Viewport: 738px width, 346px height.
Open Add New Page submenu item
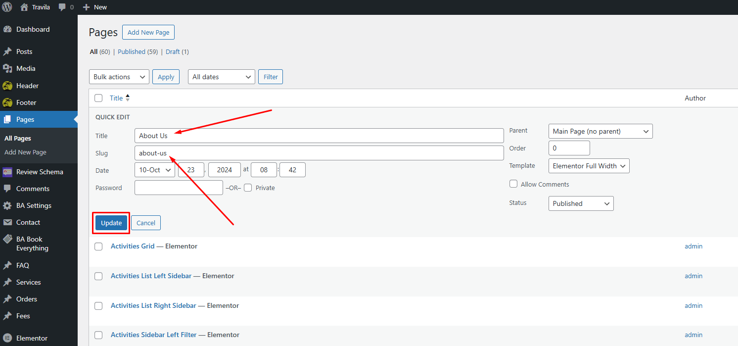click(25, 152)
